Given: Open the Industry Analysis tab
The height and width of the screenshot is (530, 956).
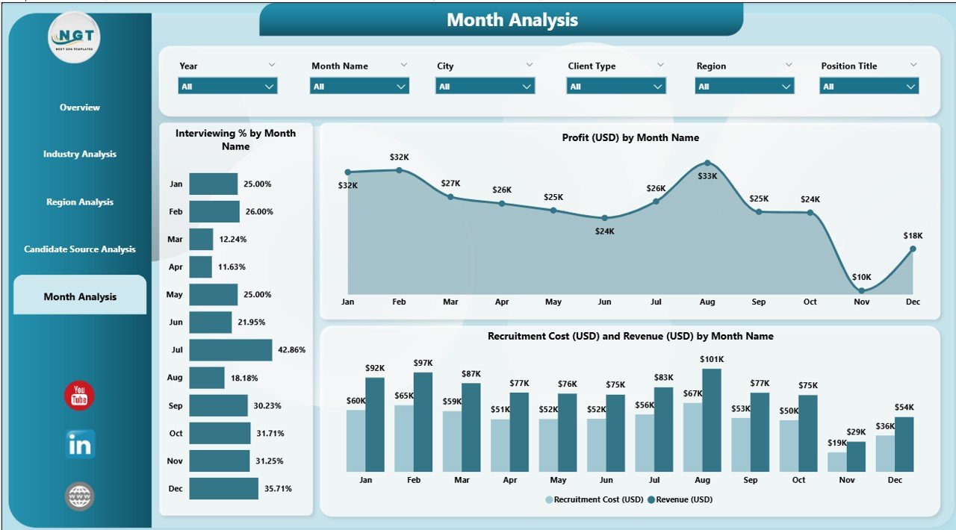Looking at the screenshot, I should click(x=79, y=154).
